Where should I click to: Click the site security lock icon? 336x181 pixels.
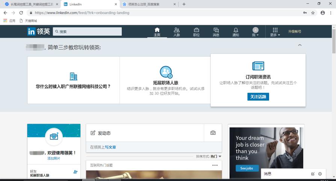point(31,13)
